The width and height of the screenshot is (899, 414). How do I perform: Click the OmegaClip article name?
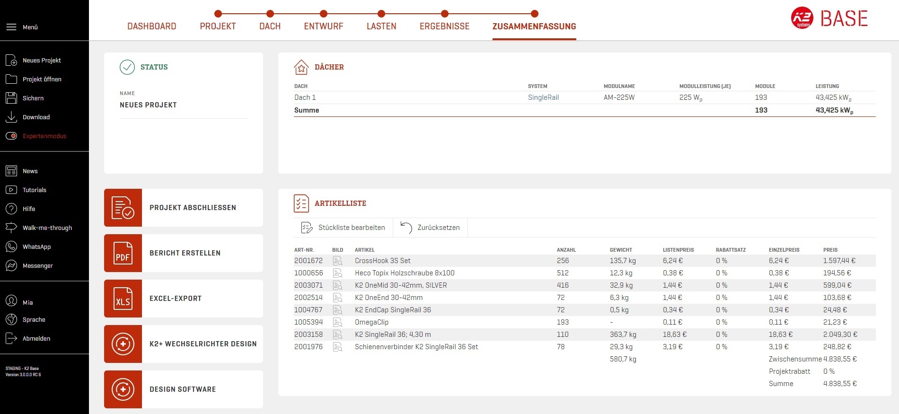[371, 322]
